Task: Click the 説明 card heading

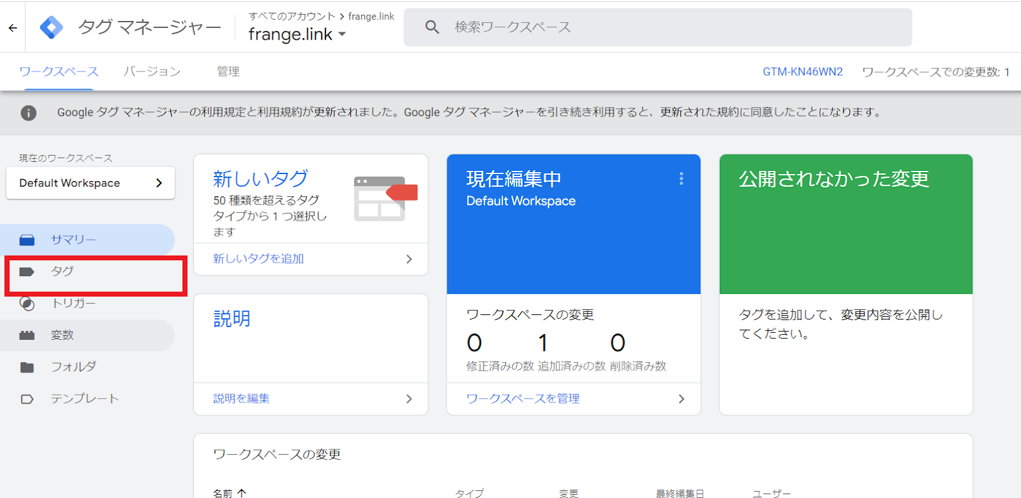Action: pos(232,319)
